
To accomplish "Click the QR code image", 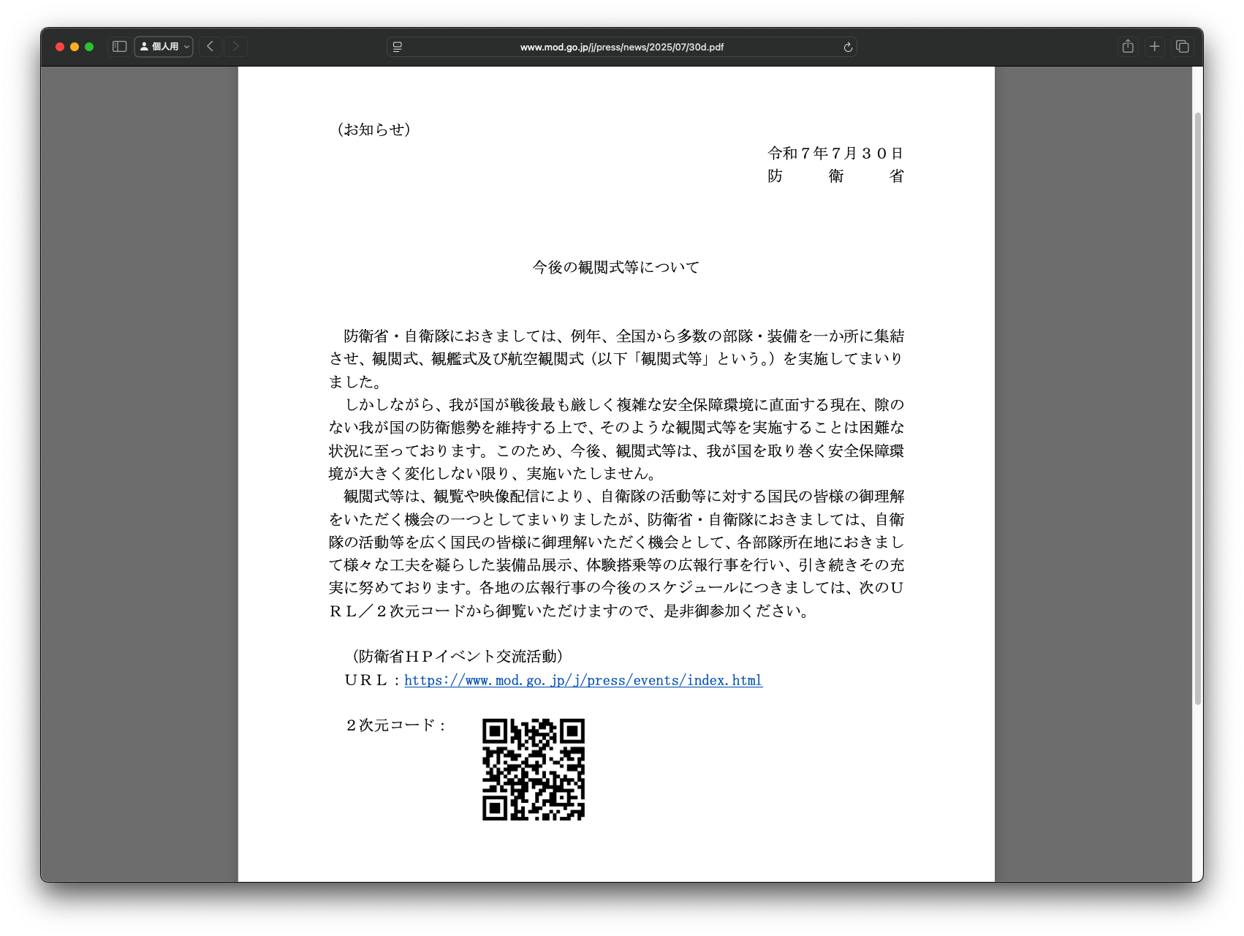I will tap(534, 769).
